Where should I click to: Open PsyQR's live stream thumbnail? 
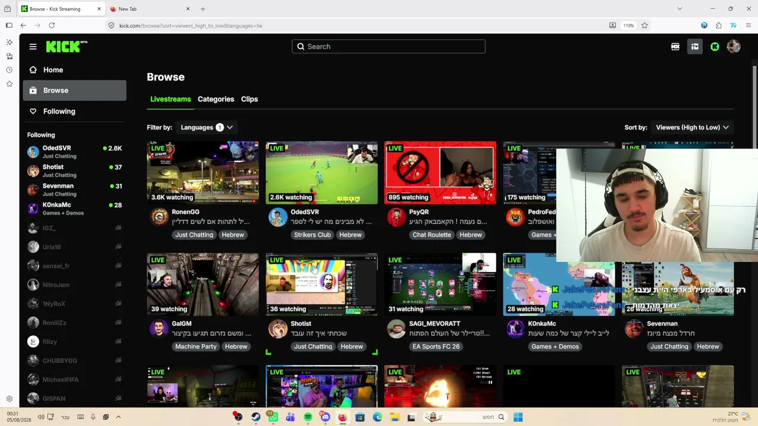(x=440, y=173)
